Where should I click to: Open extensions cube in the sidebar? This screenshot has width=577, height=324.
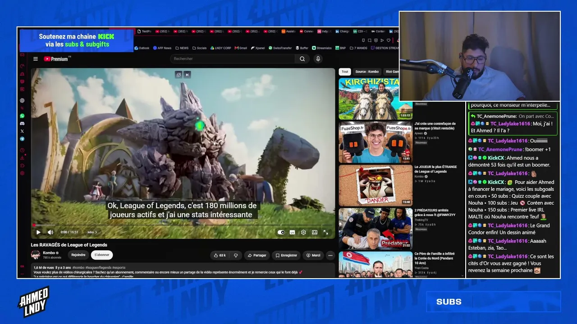22,166
